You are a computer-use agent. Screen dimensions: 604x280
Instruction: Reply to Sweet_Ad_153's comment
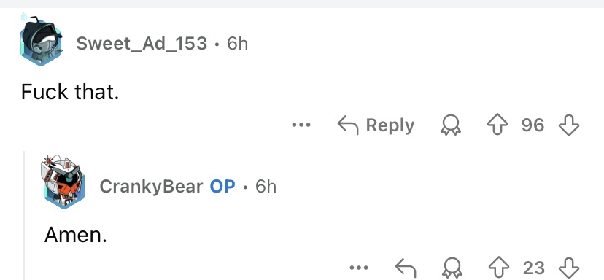pyautogui.click(x=376, y=125)
